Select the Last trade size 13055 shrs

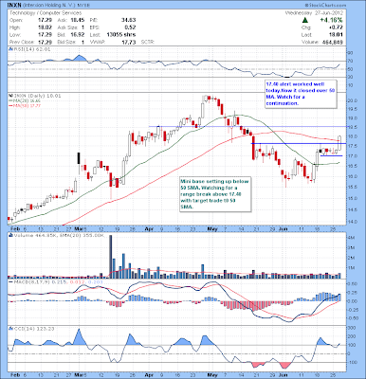121,35
